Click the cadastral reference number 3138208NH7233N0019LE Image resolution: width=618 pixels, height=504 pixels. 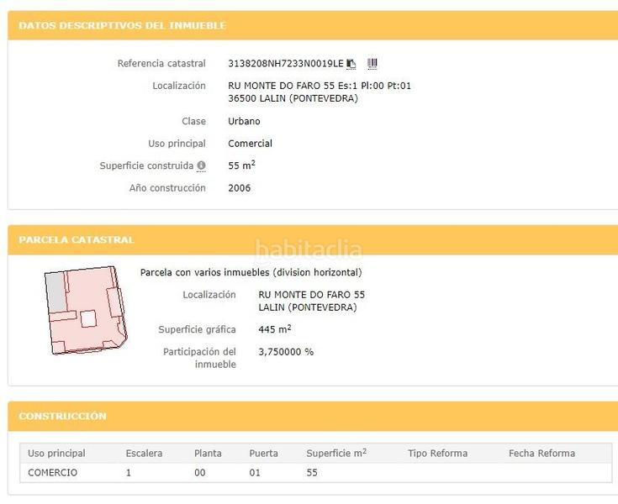click(286, 64)
